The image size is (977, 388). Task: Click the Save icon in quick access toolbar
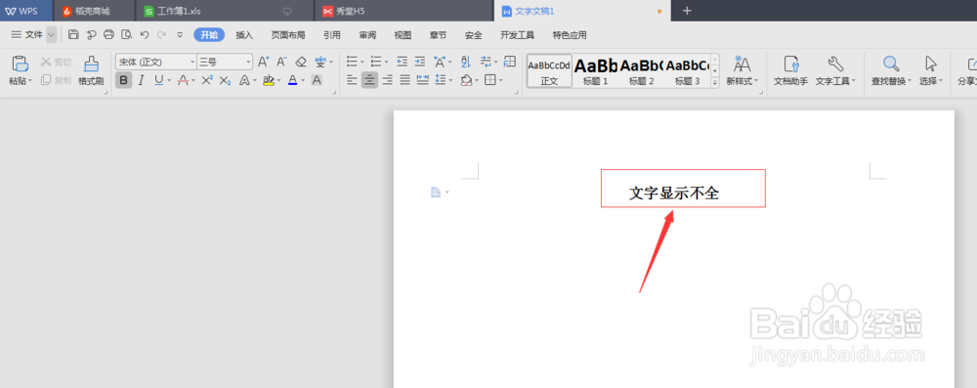click(73, 35)
